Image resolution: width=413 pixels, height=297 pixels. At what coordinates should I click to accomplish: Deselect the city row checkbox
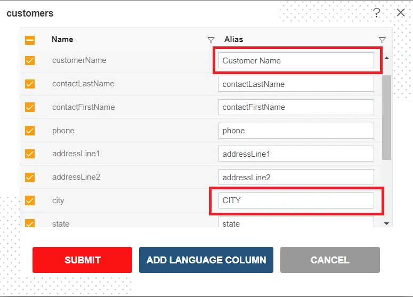coord(30,200)
